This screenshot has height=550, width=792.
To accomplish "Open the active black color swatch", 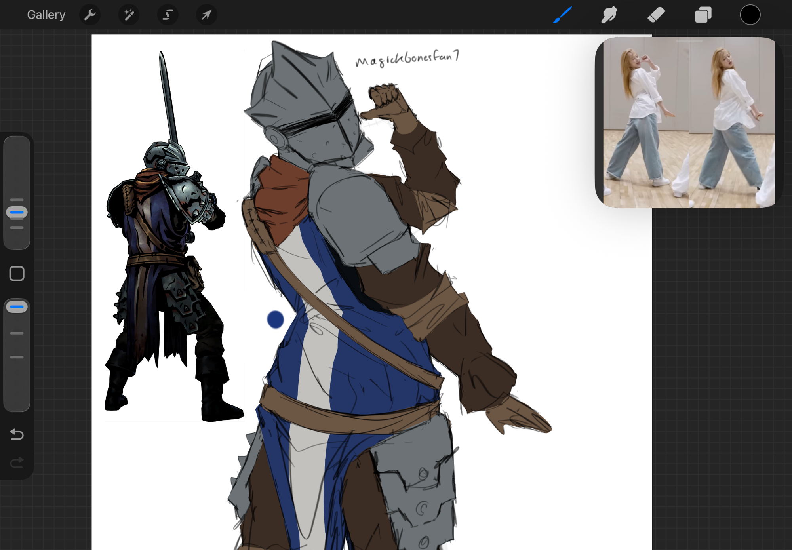I will point(750,15).
